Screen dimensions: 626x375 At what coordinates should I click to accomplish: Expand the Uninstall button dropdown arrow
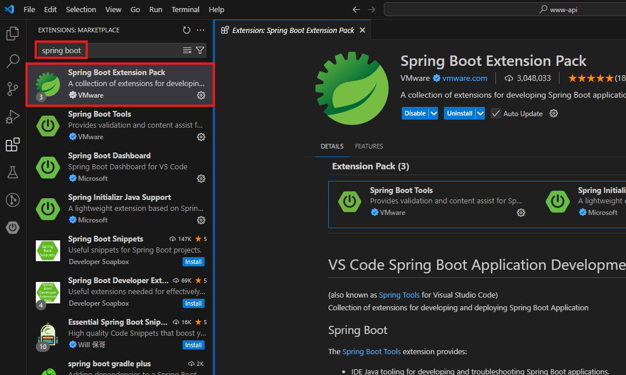pos(480,113)
